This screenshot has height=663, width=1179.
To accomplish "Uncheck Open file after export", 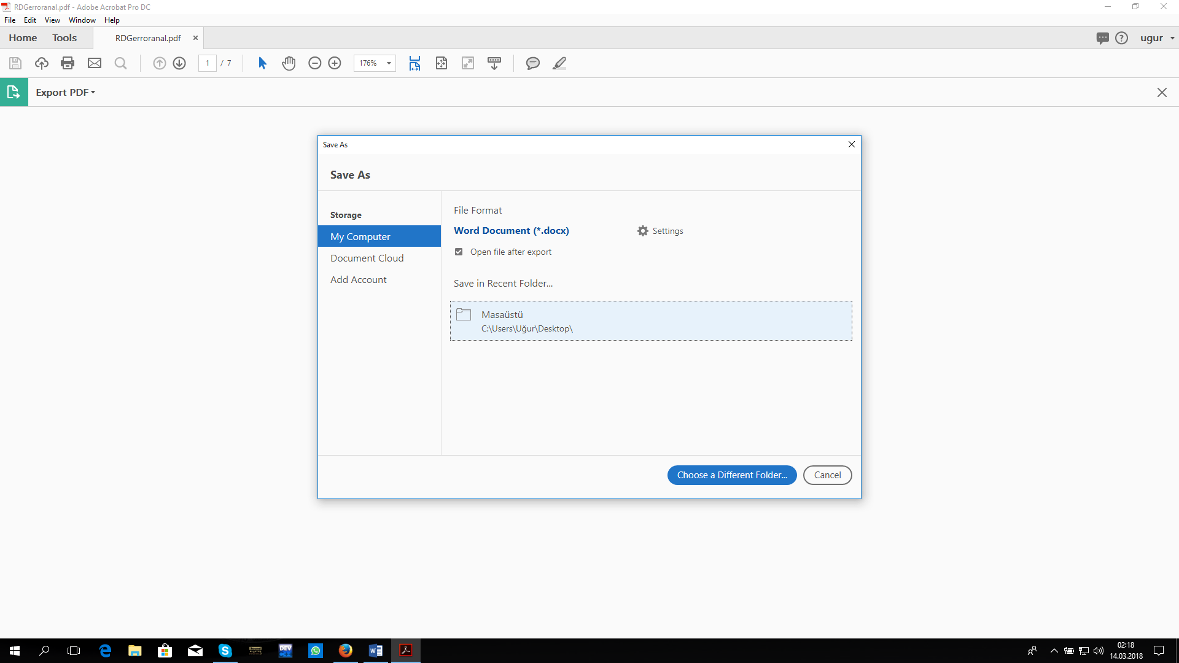I will point(459,252).
